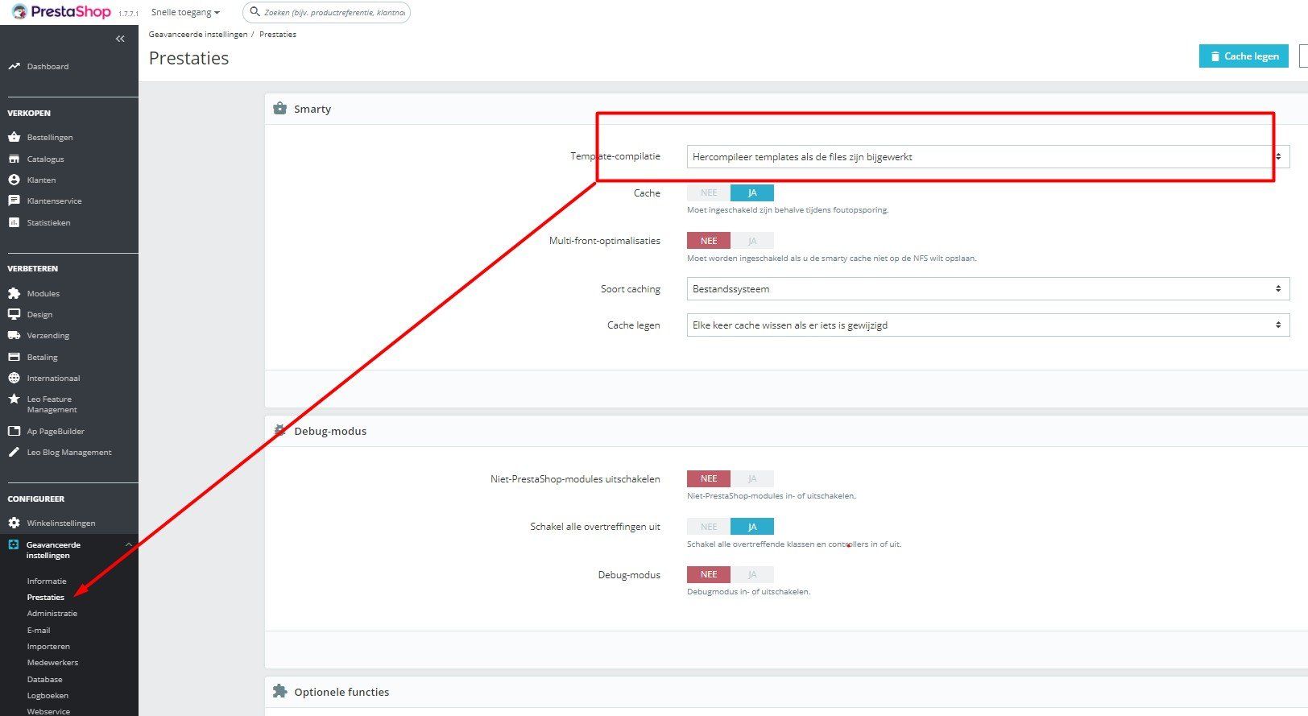The image size is (1308, 716).
Task: Click Debug-modus NEE switch option
Action: click(x=709, y=574)
